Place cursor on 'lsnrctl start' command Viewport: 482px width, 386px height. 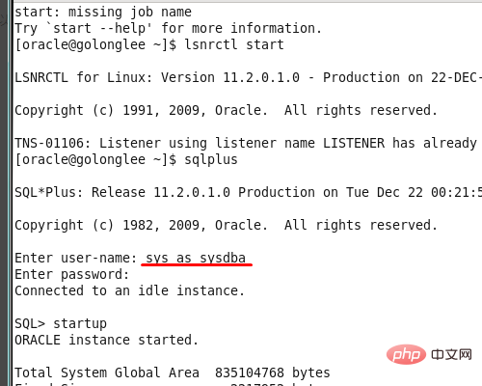click(234, 44)
